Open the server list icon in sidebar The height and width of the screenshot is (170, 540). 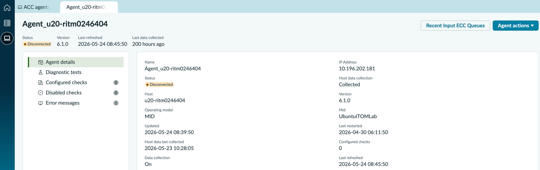tap(7, 23)
